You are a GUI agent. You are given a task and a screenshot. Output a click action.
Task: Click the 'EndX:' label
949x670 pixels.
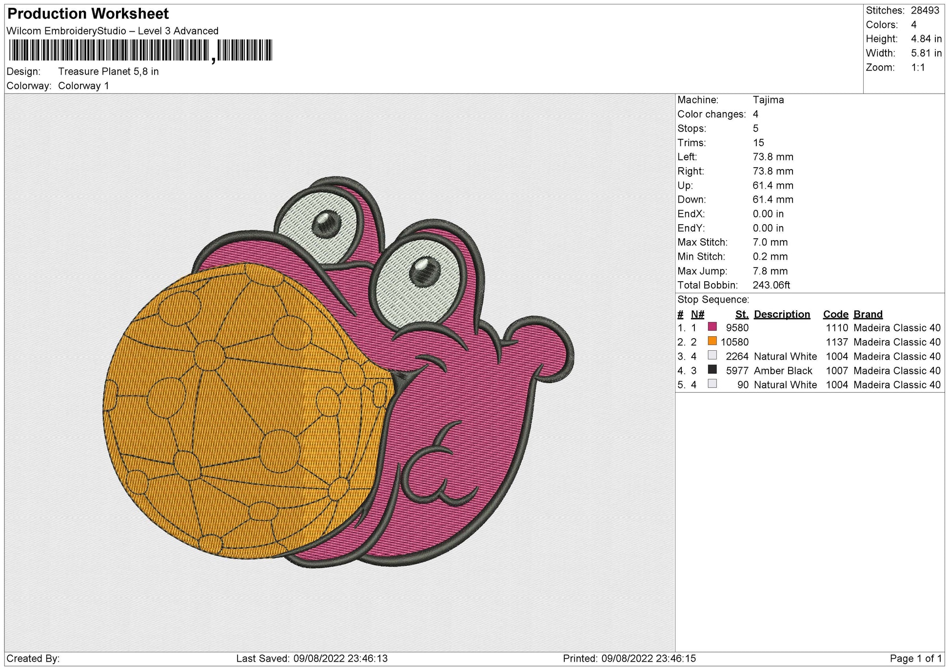pos(691,214)
